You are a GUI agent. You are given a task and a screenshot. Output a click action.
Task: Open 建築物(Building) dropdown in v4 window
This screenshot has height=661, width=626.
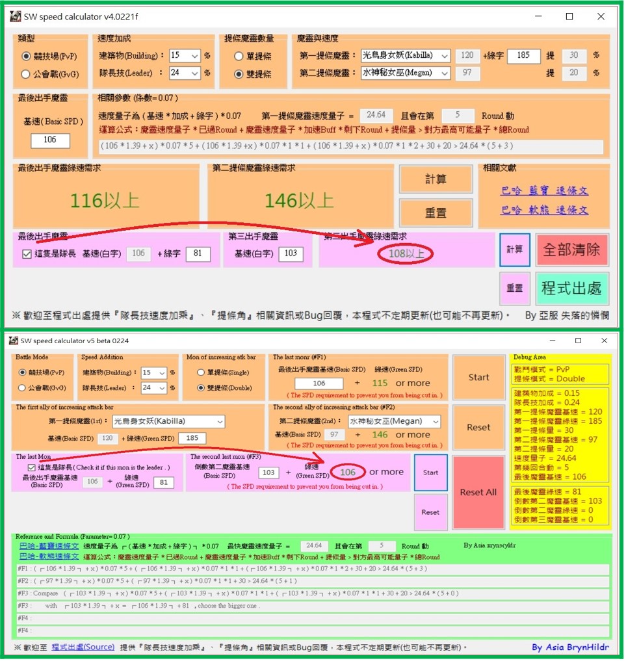pyautogui.click(x=185, y=55)
